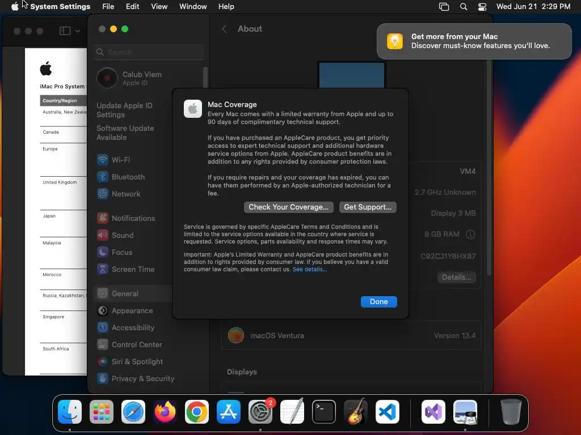Click the Details button in About
Image resolution: width=581 pixels, height=435 pixels.
457,278
